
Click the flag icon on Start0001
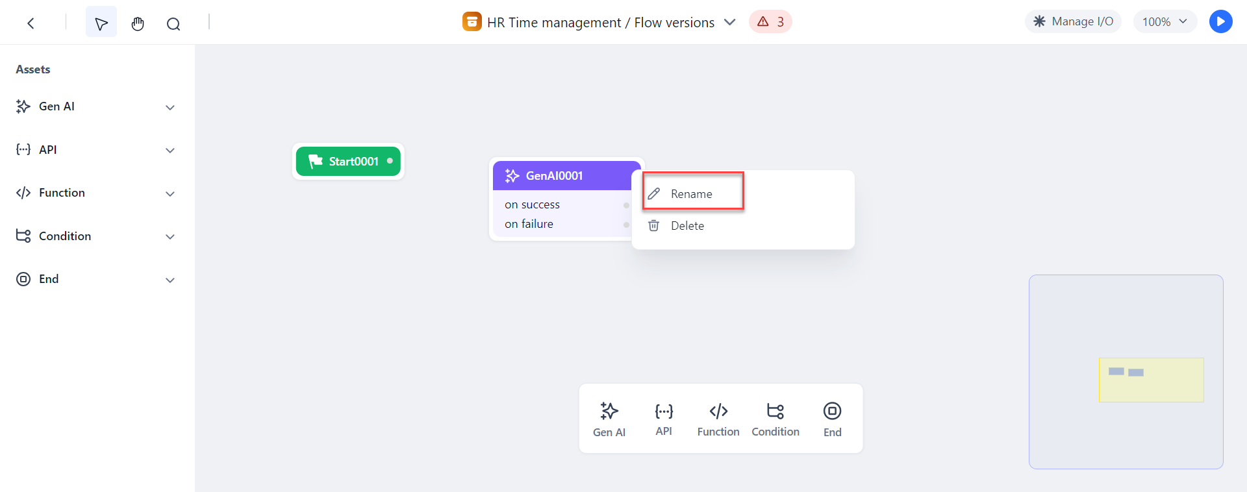pos(316,161)
